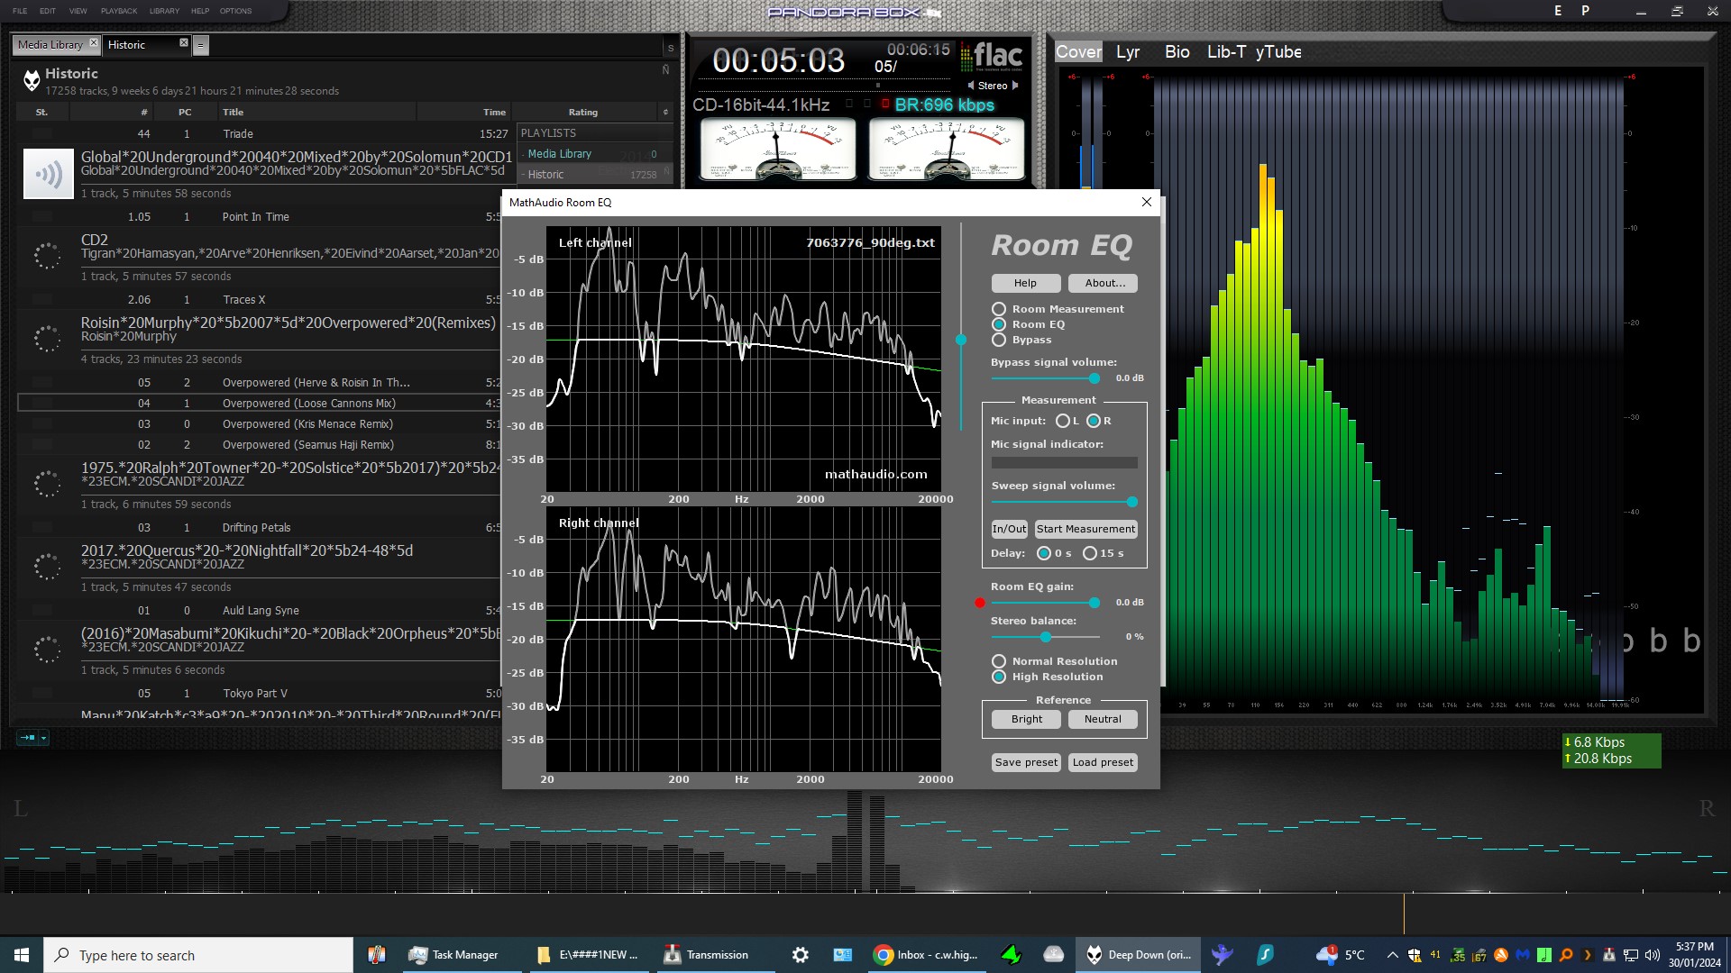Sort playlist by PC column header
1731x973 pixels.
click(185, 113)
